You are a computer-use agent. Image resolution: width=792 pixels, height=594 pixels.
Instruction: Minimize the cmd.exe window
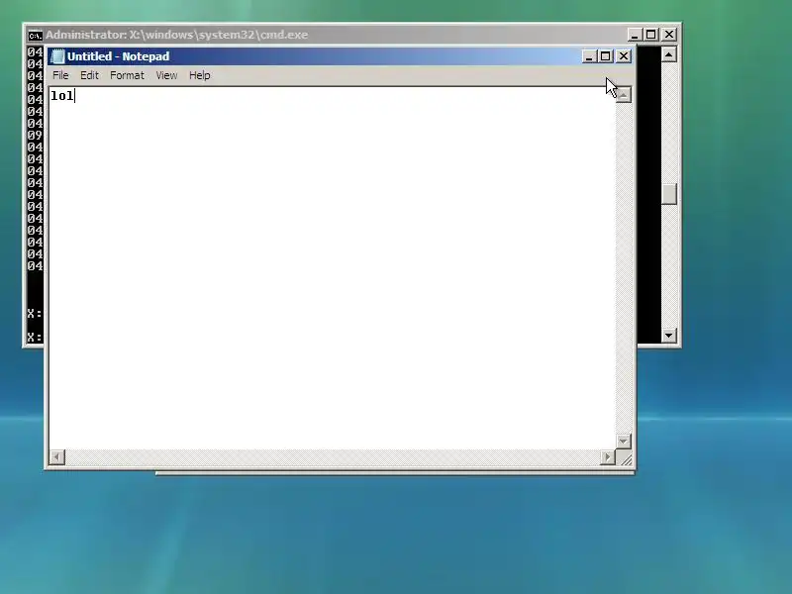point(635,35)
